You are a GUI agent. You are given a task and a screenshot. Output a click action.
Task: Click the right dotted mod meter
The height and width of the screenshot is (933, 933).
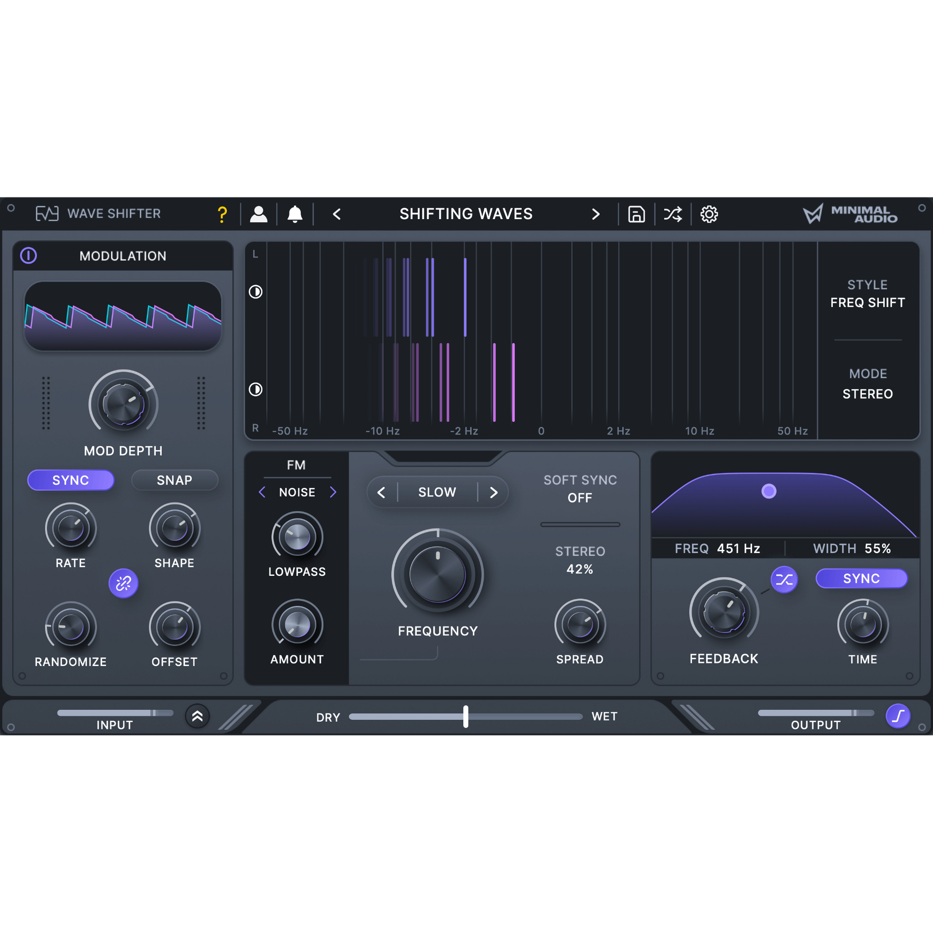(201, 403)
